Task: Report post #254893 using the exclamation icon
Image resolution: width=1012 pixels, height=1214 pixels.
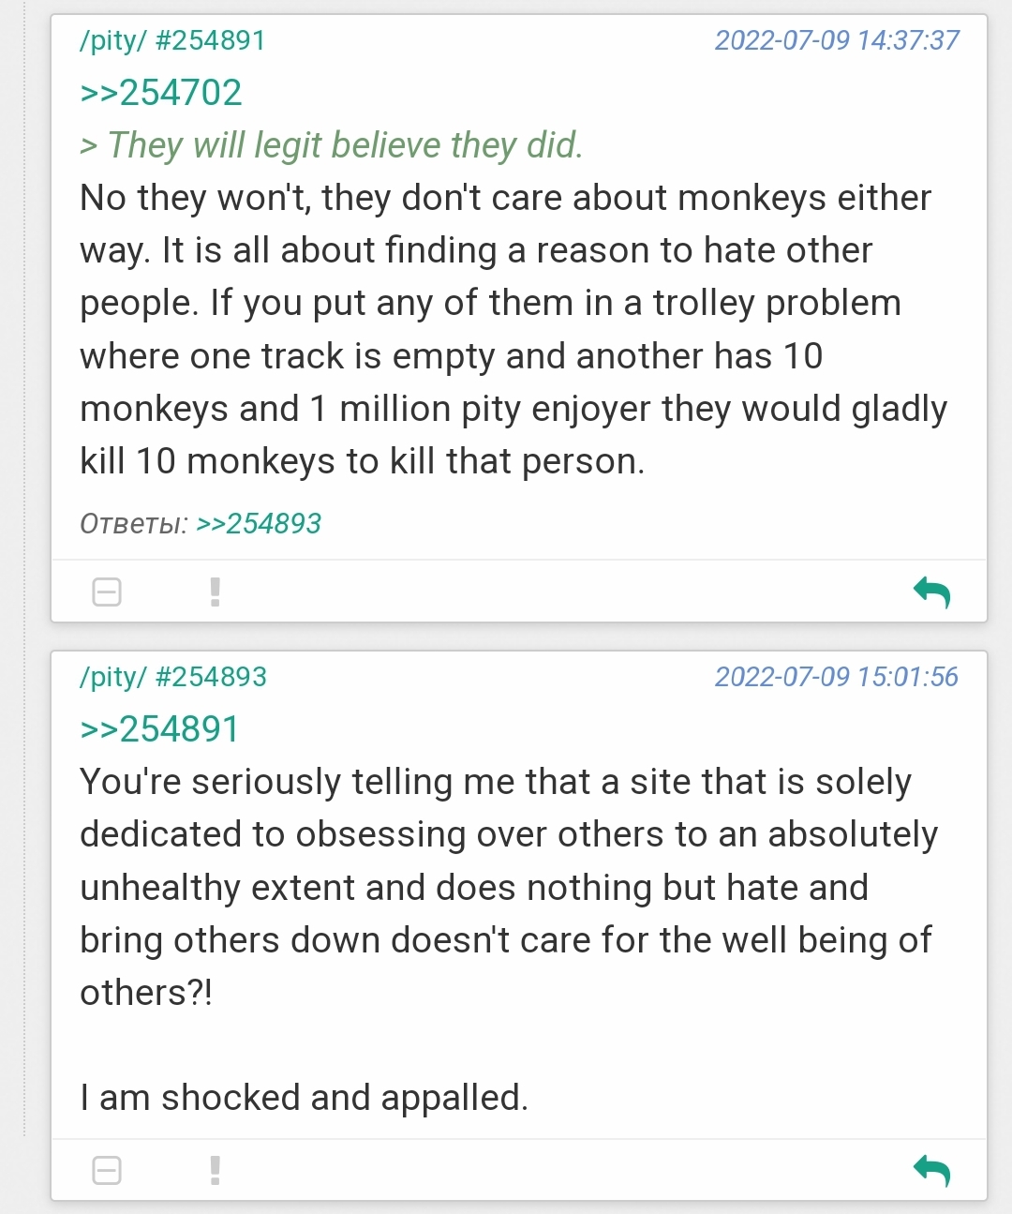Action: 216,1170
